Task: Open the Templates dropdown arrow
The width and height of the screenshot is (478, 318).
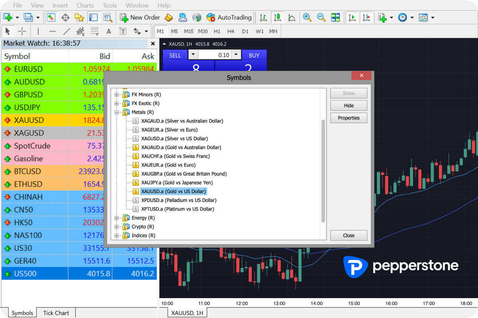Action: [x=433, y=17]
